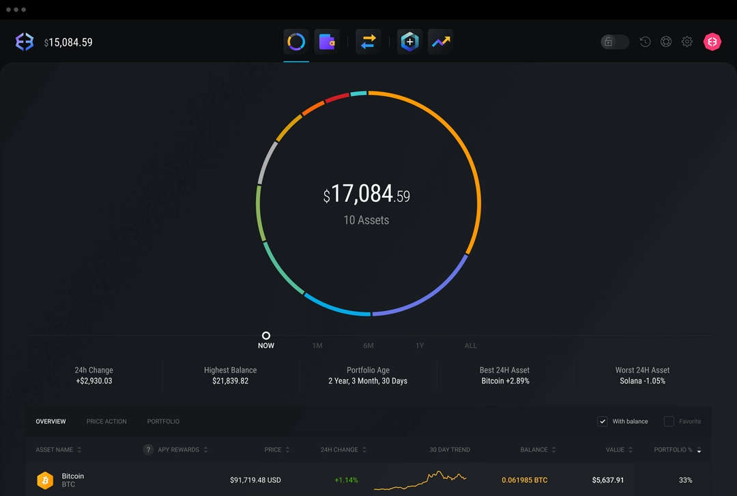737x496 pixels.
Task: Open the Portfolio donut chart view
Action: tap(295, 42)
